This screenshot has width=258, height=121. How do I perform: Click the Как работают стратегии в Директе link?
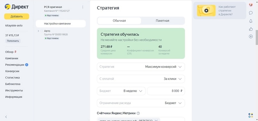coord(227,11)
